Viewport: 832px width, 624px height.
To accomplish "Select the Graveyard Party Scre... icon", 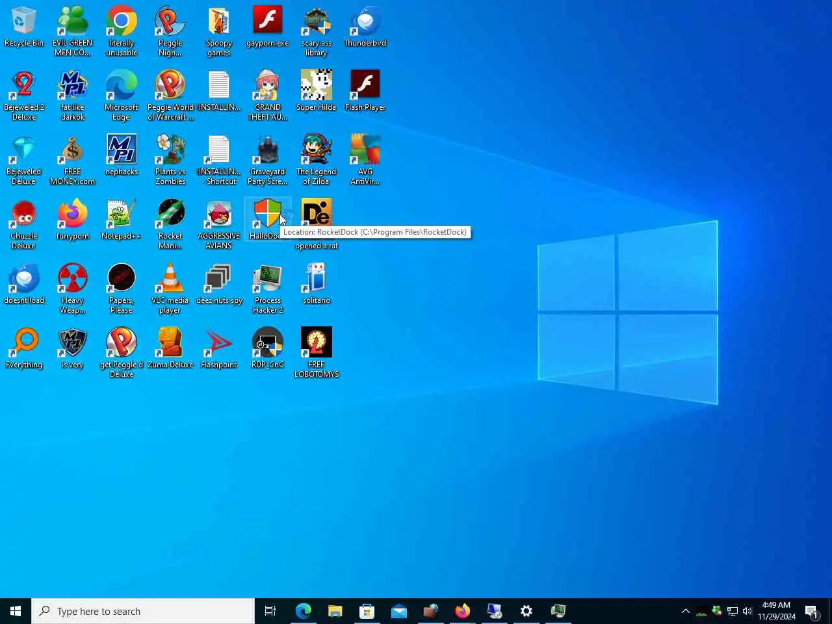I will point(268,160).
